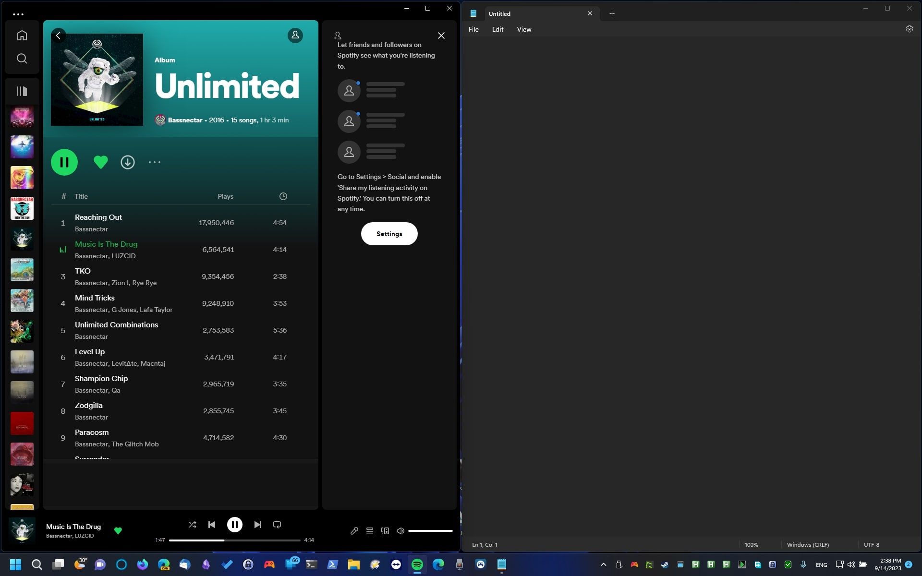922x576 pixels.
Task: Open the playback queue
Action: [x=370, y=531]
